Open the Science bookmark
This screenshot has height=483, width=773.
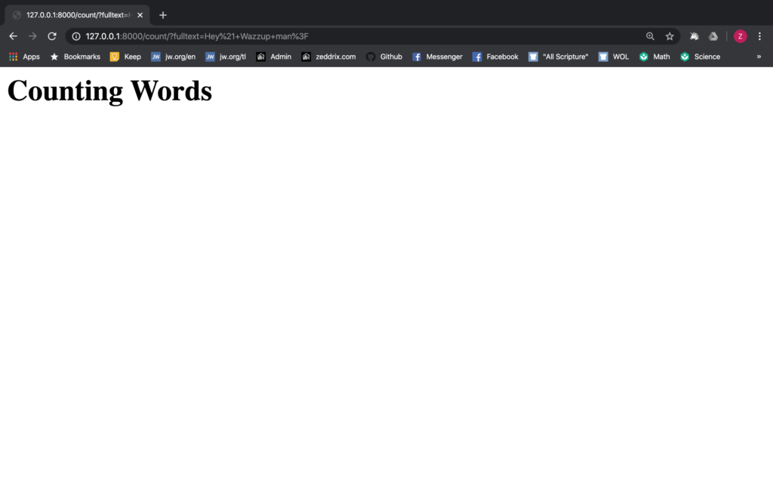[x=700, y=57]
